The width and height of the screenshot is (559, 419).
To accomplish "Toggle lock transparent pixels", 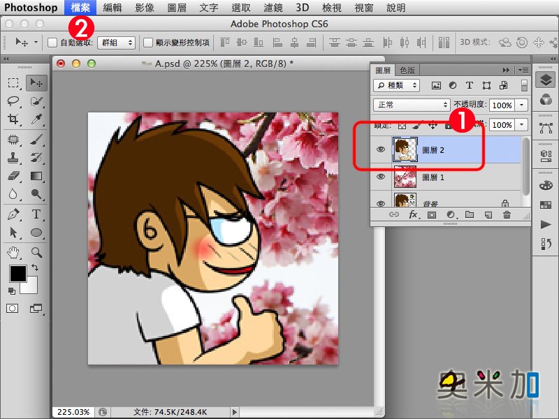I will coord(402,126).
